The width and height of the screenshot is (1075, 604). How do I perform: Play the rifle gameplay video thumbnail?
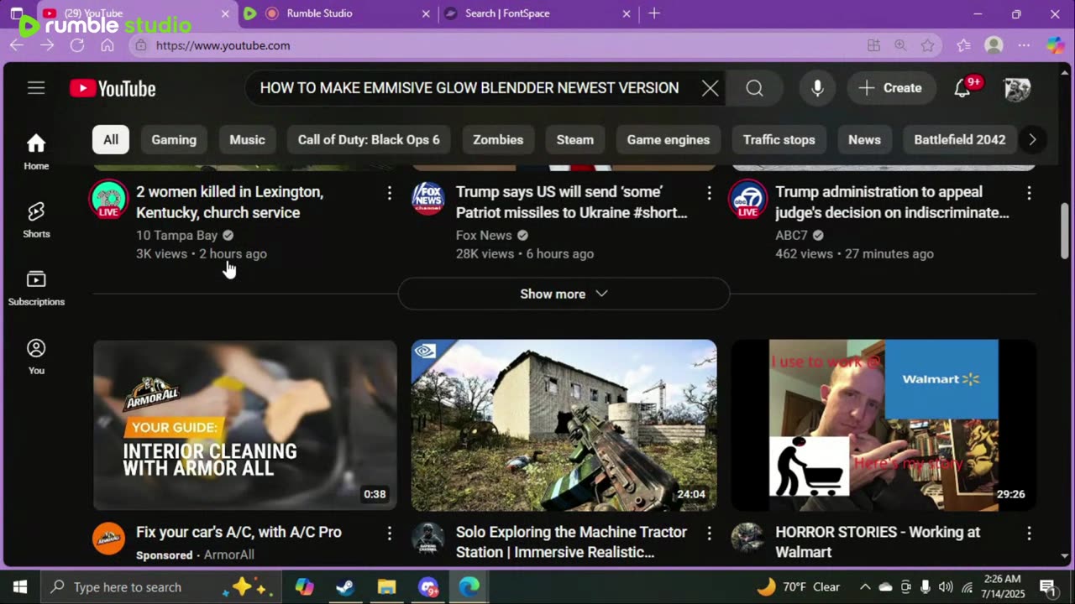(x=564, y=424)
